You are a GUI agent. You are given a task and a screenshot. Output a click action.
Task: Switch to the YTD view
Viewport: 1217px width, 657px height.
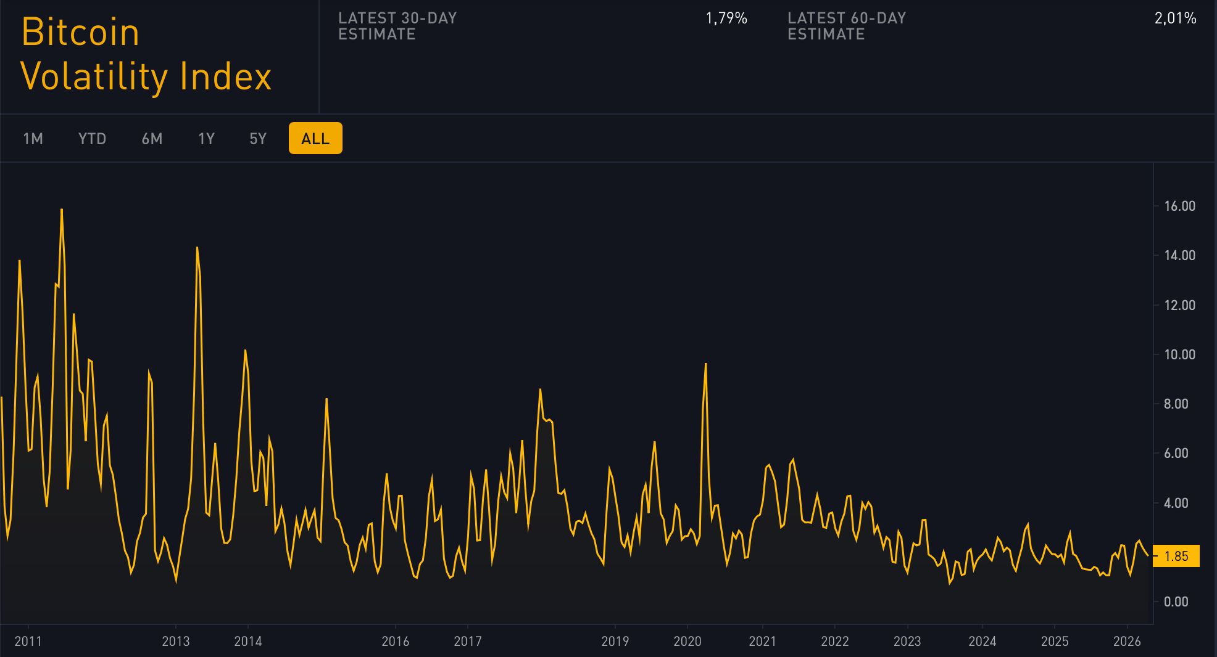[x=92, y=139]
